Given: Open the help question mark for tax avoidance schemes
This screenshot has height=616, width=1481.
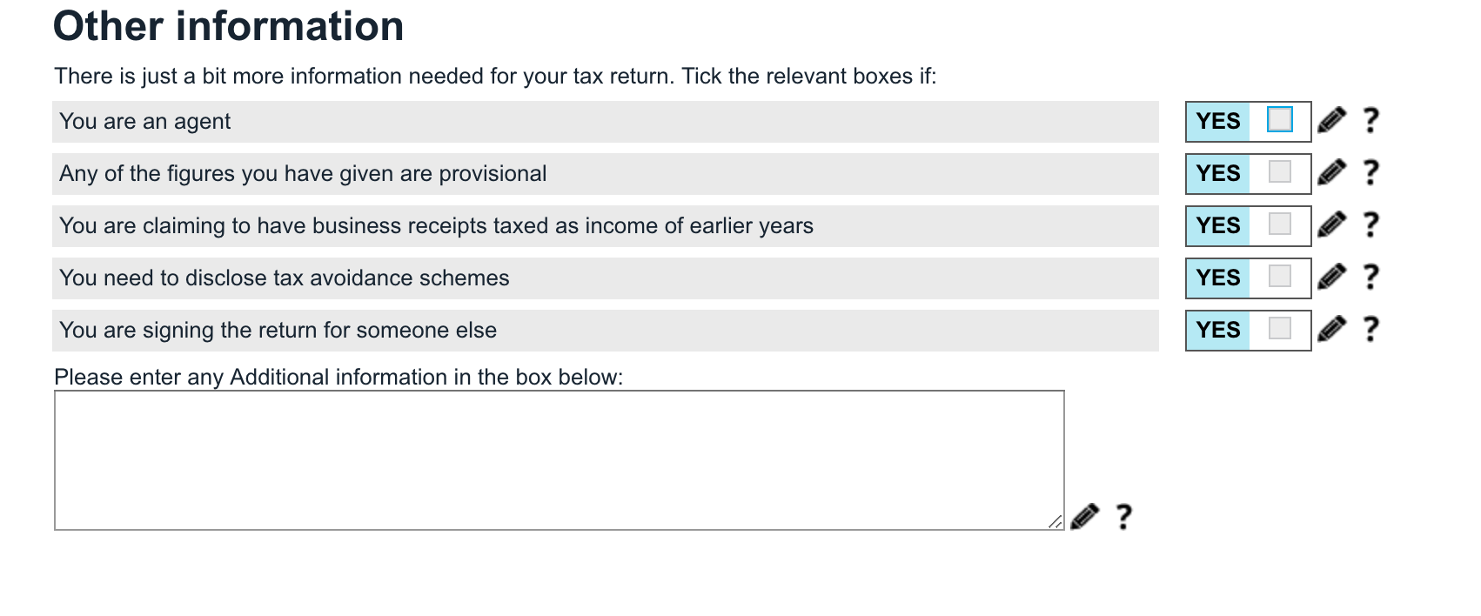Looking at the screenshot, I should click(x=1370, y=277).
